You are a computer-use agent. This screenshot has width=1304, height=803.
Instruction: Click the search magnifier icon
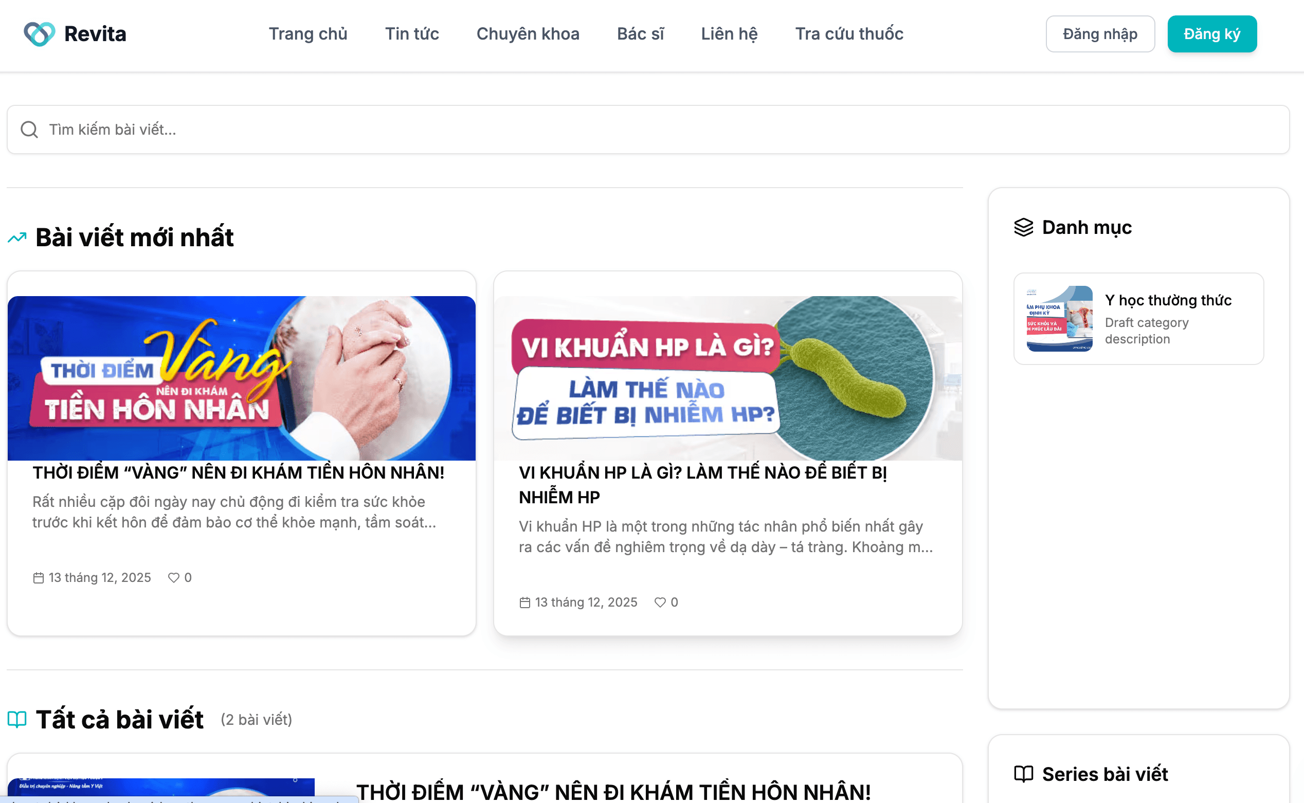pyautogui.click(x=29, y=130)
